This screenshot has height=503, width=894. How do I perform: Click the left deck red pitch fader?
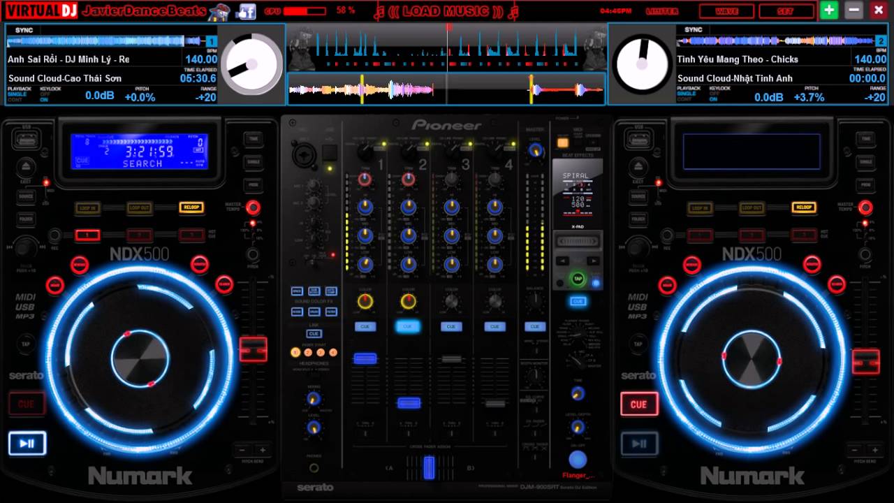point(253,349)
